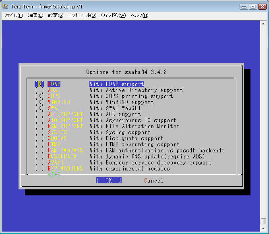
Task: Enable the AVAHI checkbox
Action: tap(39, 162)
